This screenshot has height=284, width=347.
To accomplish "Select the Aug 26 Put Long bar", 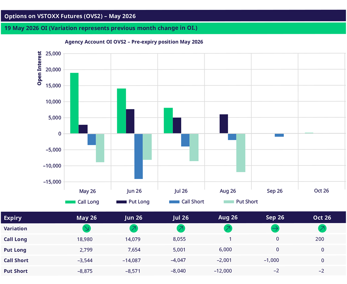I will tap(224, 124).
